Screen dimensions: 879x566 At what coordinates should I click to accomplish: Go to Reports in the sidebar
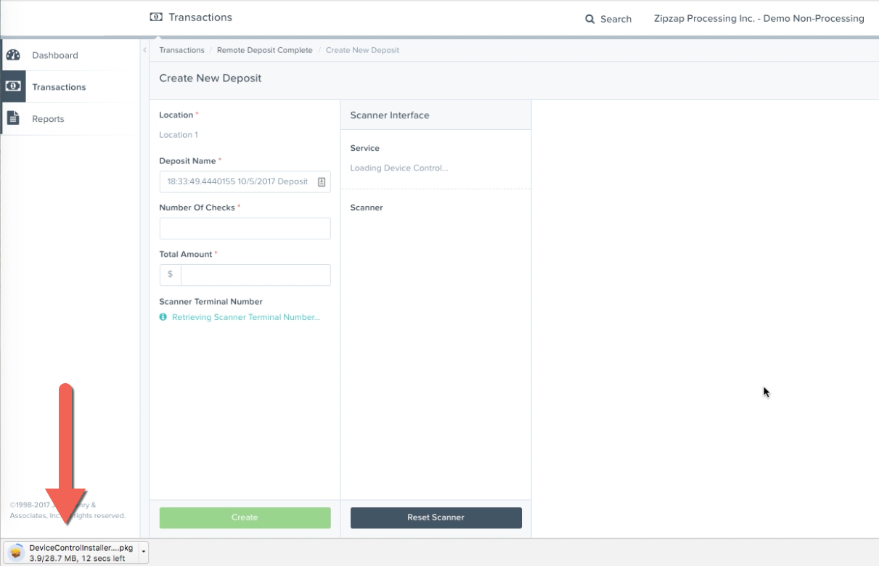(48, 119)
